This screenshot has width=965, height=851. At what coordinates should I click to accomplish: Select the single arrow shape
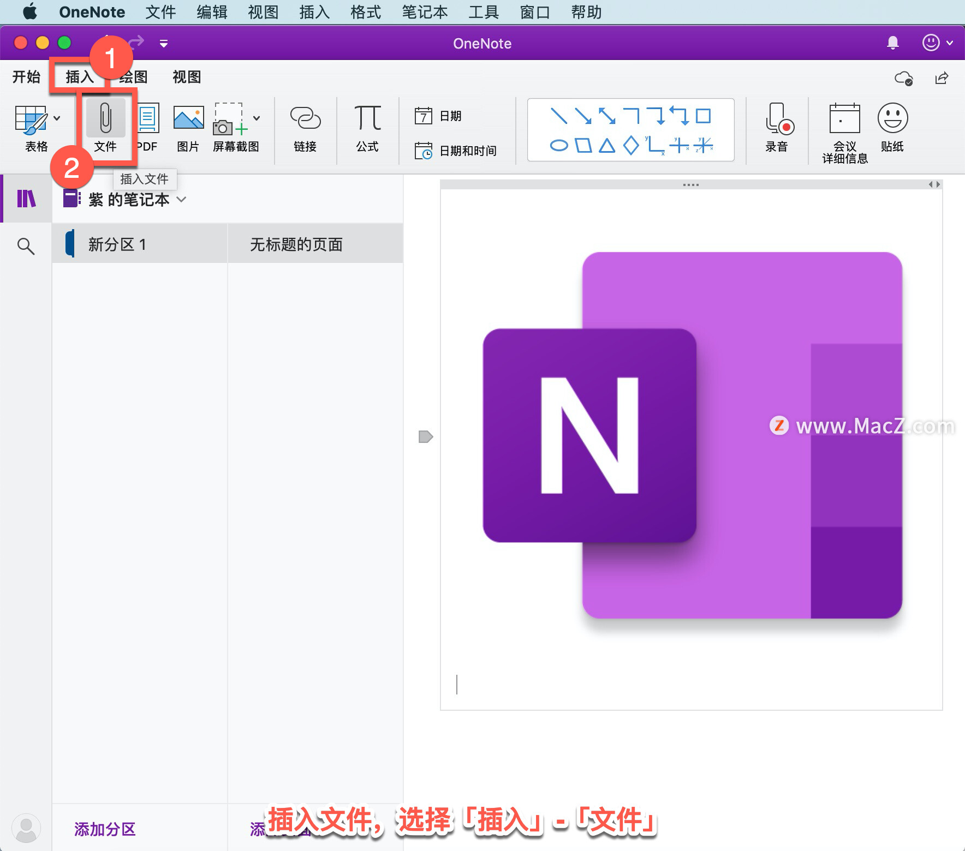[583, 116]
